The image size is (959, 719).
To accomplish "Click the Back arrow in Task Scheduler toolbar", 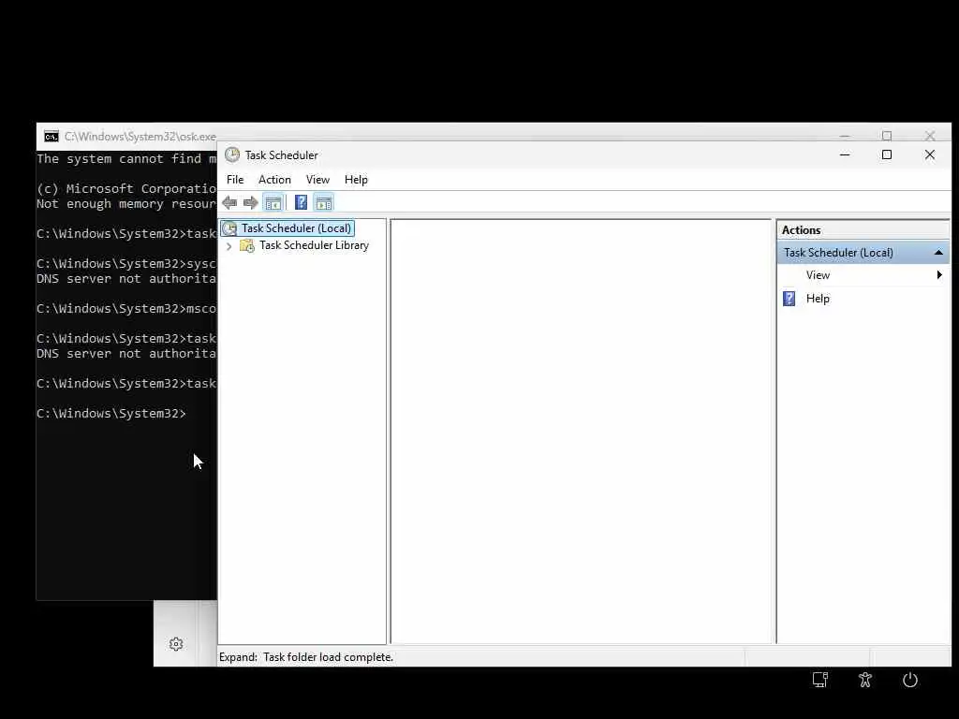I will point(230,203).
